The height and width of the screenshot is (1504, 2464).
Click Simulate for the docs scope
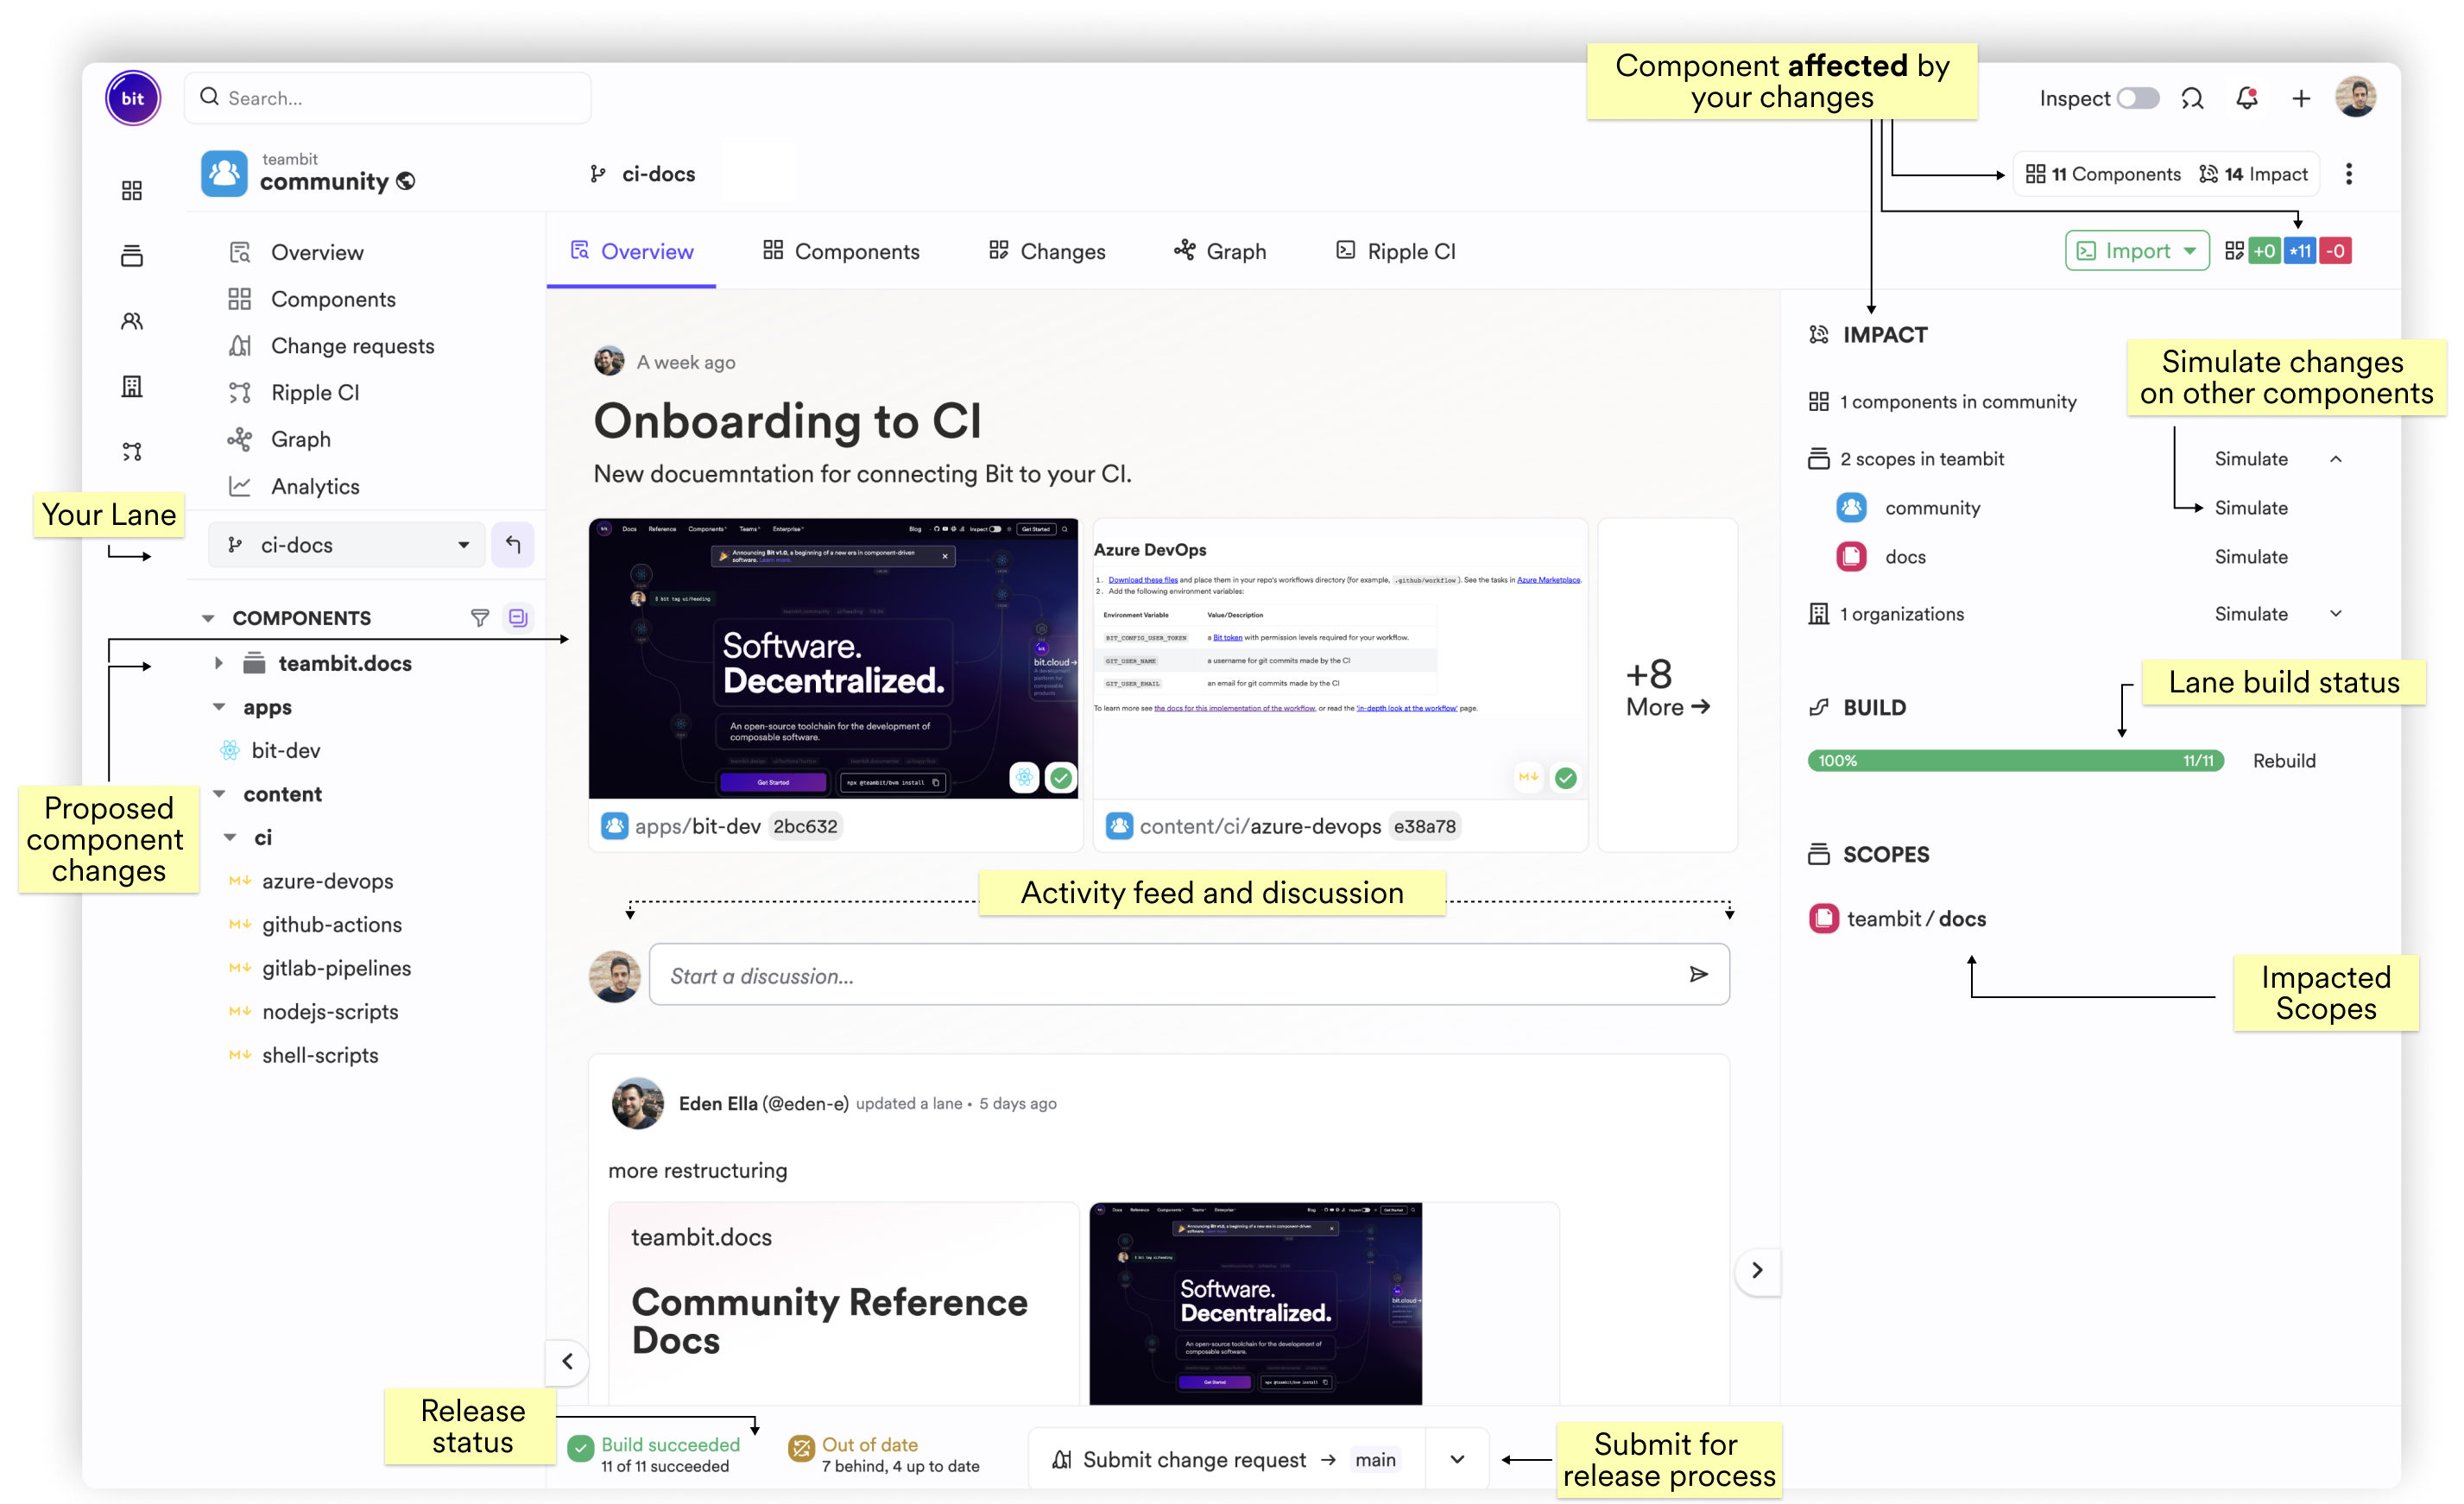(x=2251, y=557)
